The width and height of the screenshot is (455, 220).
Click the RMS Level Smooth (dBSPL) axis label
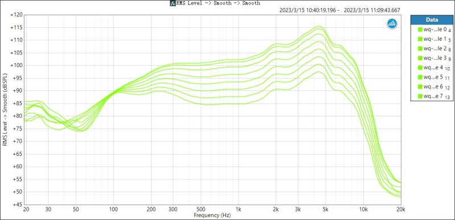point(5,110)
